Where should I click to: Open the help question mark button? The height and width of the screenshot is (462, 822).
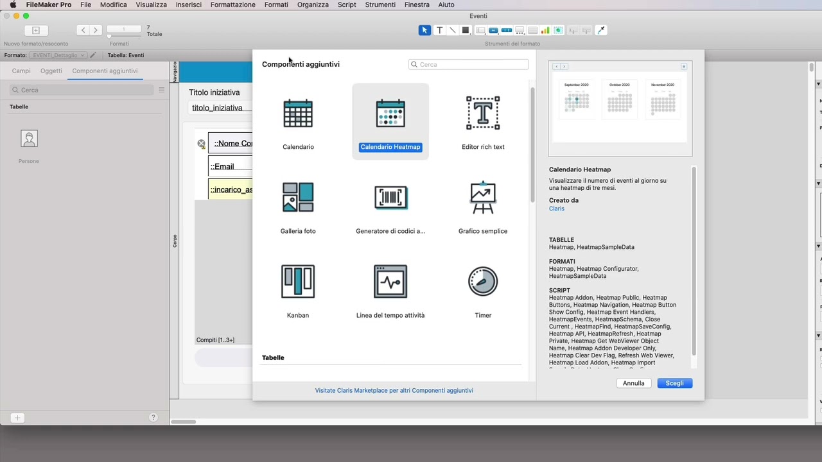(x=153, y=418)
